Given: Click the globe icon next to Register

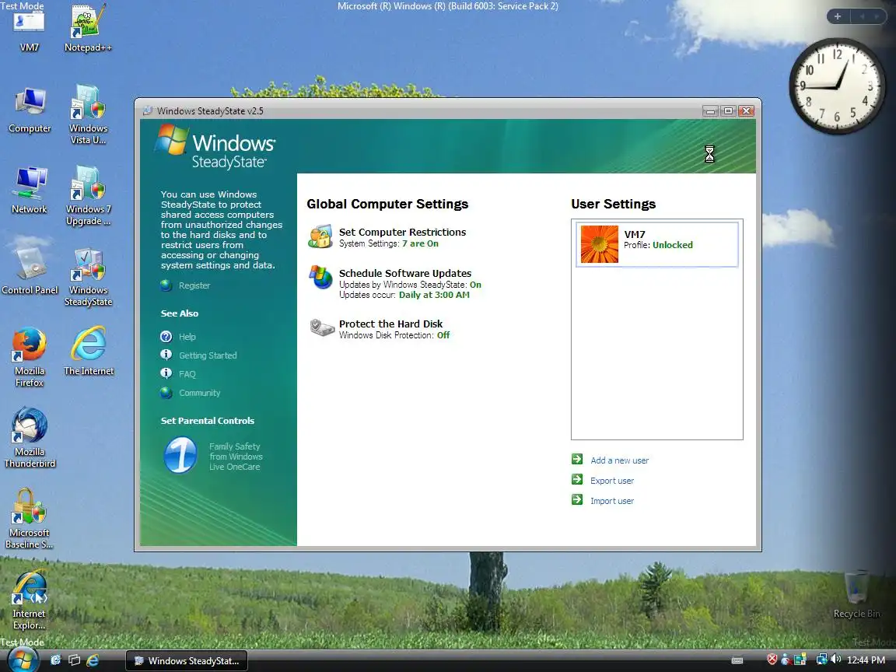Looking at the screenshot, I should [x=166, y=285].
